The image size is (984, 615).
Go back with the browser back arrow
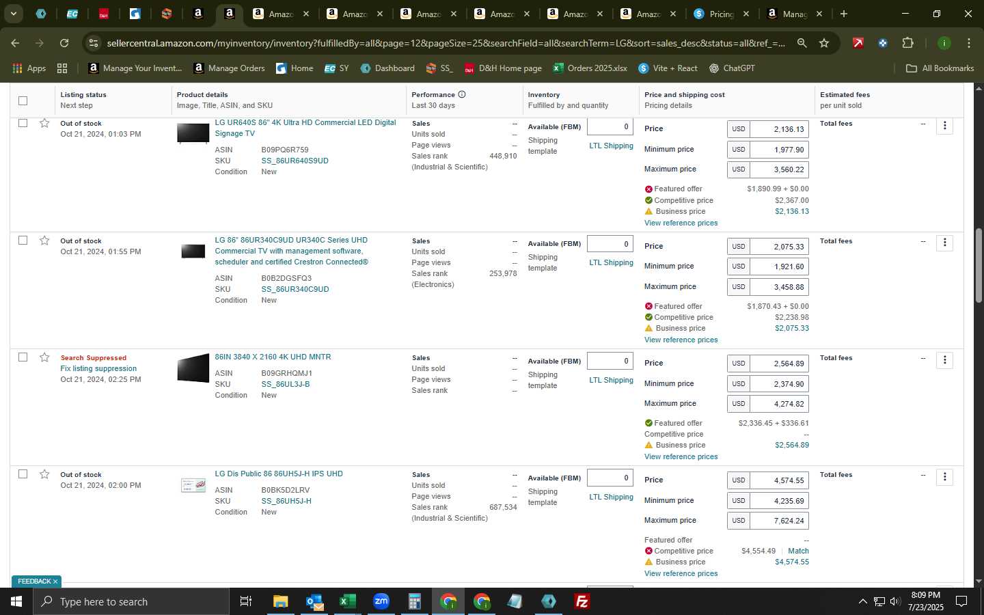15,43
